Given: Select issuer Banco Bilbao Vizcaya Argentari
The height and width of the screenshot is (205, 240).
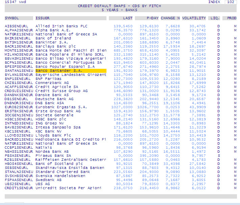Looking at the screenshot, I should tap(71, 58).
